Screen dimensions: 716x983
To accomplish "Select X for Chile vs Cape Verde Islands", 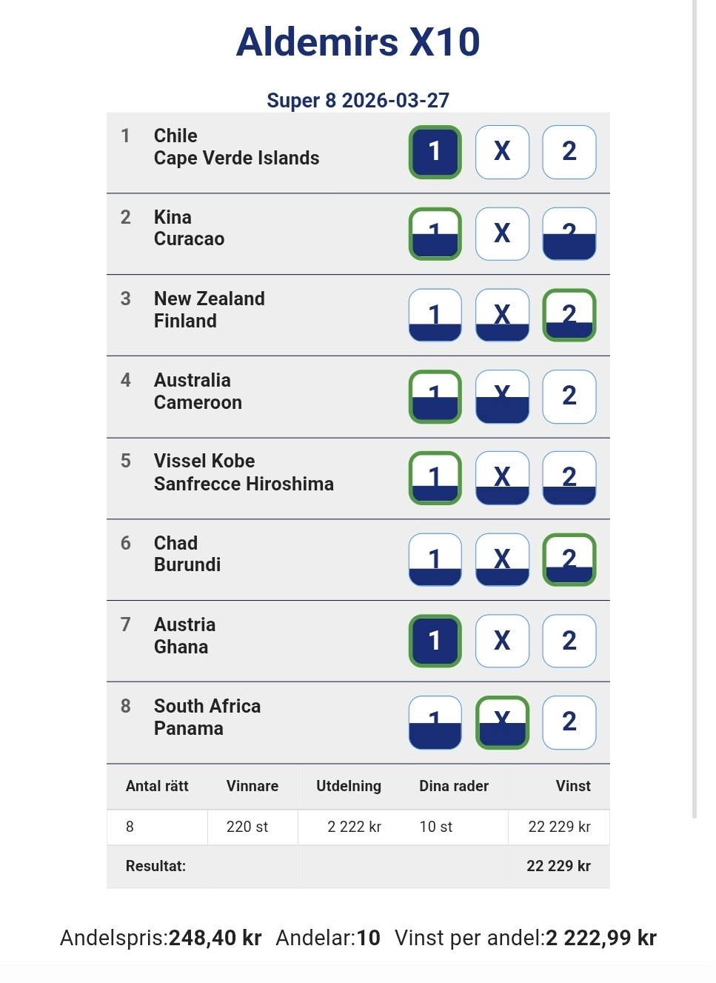I will coord(502,152).
